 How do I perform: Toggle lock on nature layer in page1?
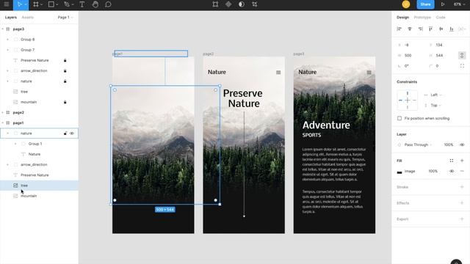(65, 133)
